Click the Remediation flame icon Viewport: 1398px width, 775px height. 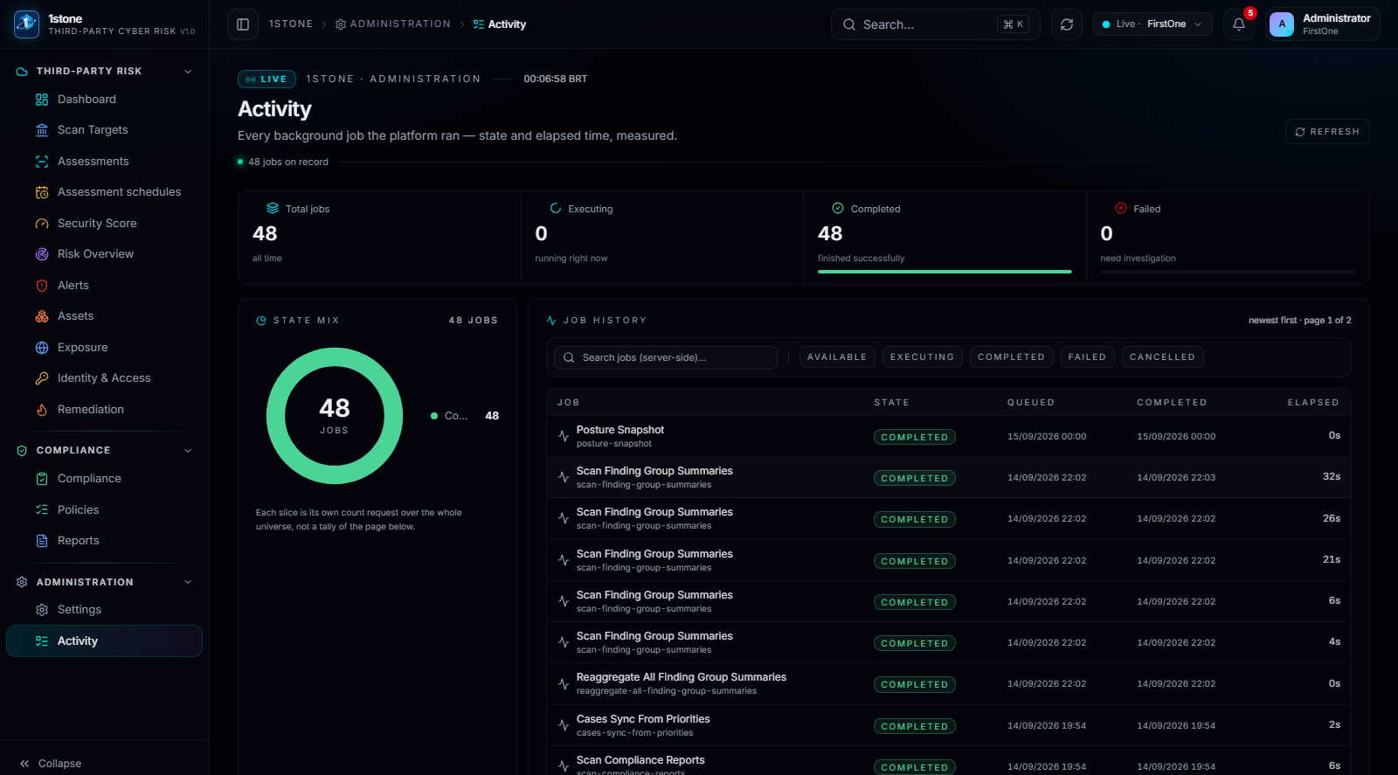click(42, 410)
